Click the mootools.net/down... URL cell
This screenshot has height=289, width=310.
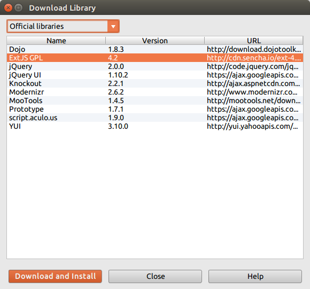pyautogui.click(x=254, y=100)
